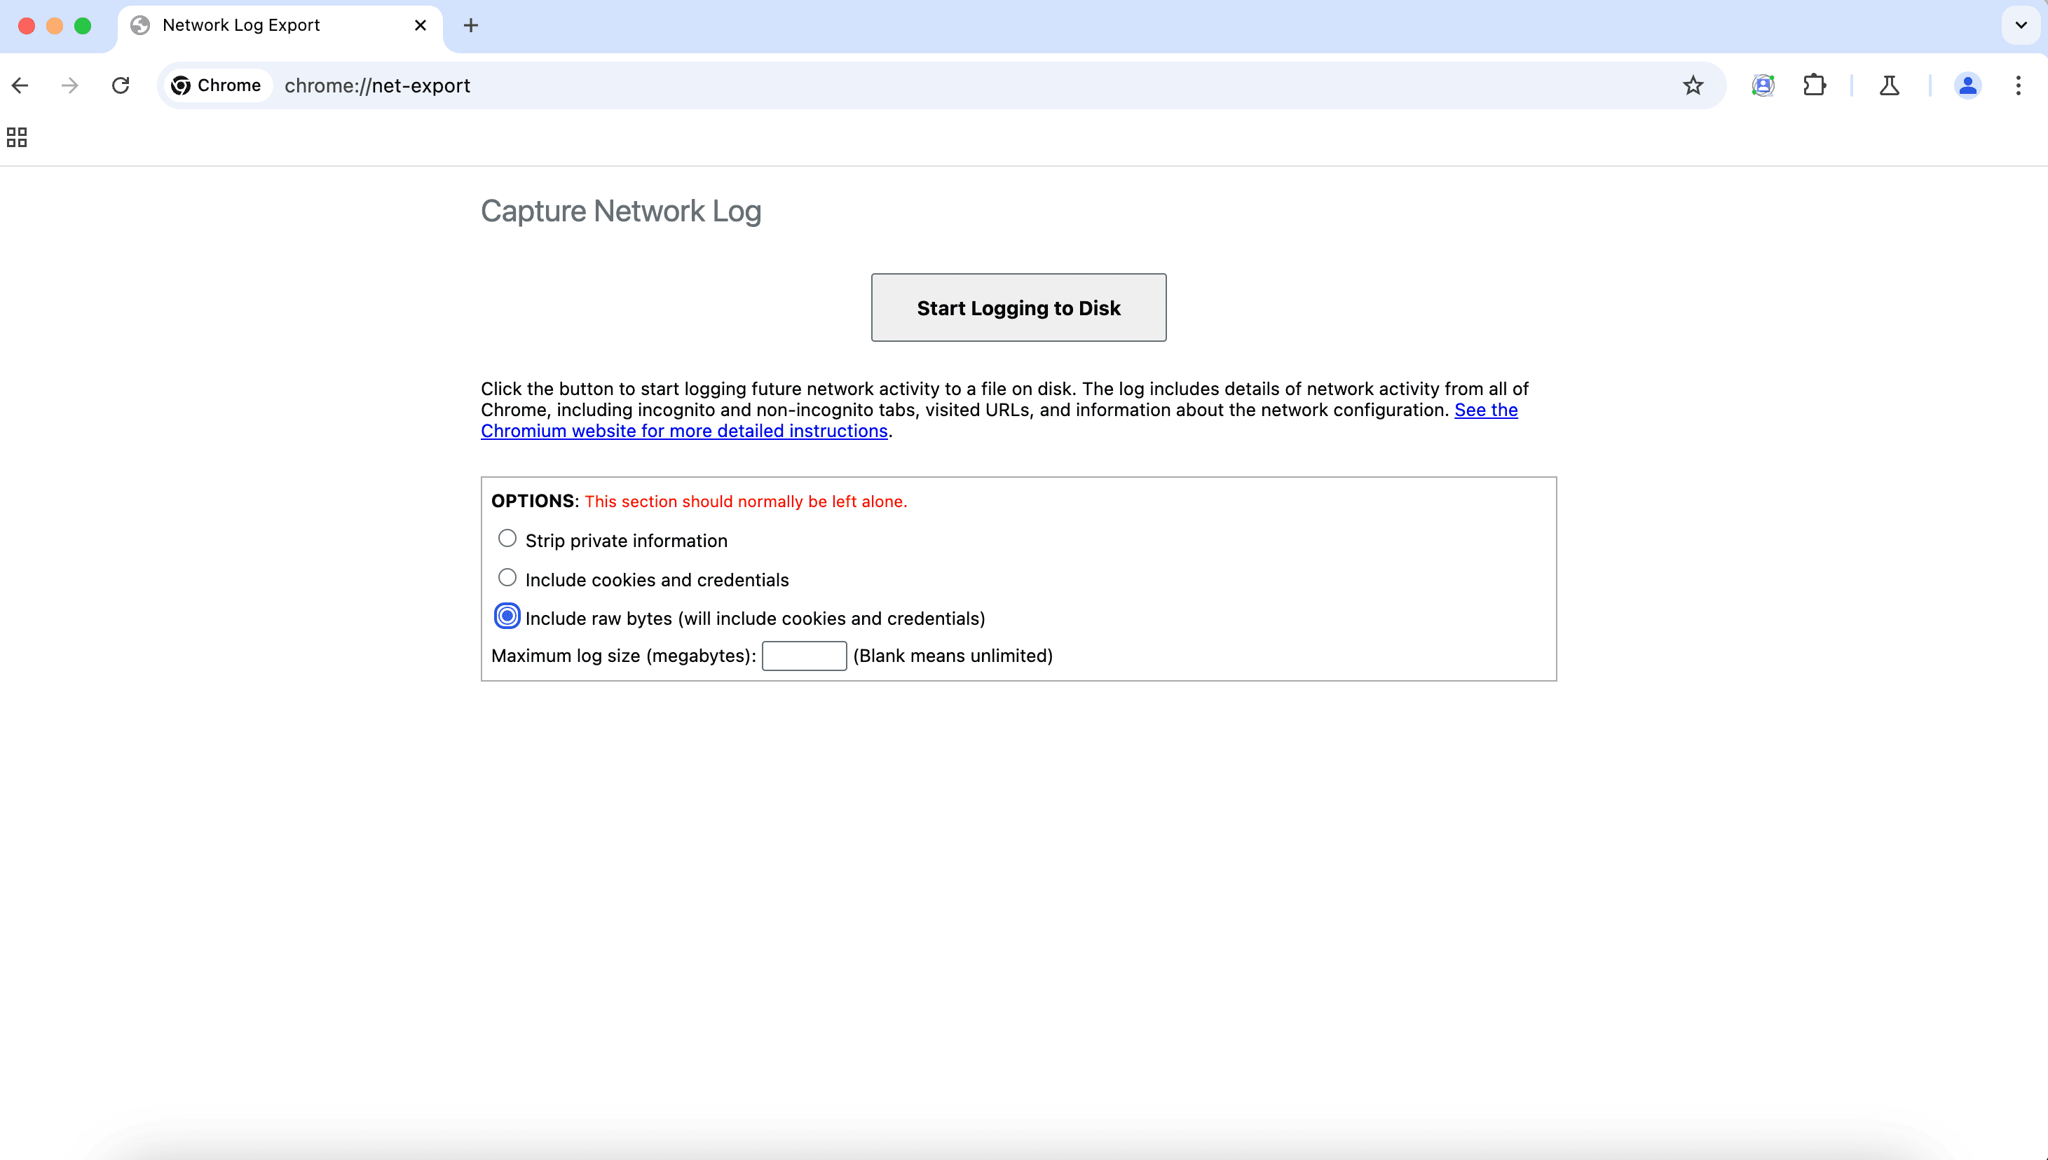The height and width of the screenshot is (1160, 2048).
Task: Click the bookmark/star icon in address bar
Action: 1693,85
